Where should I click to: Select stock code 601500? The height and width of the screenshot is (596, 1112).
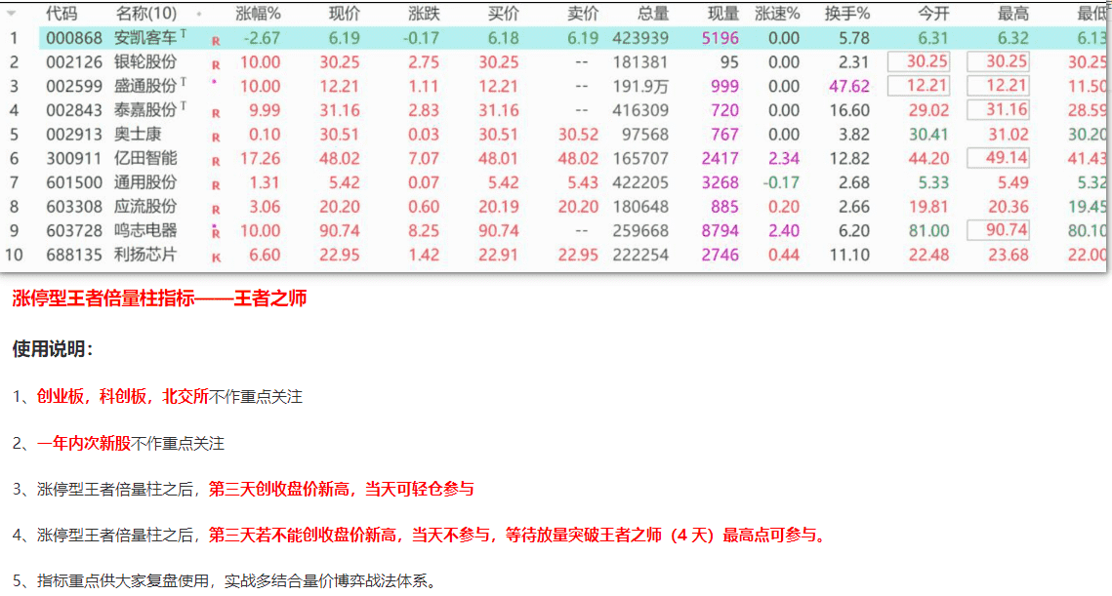pyautogui.click(x=74, y=182)
